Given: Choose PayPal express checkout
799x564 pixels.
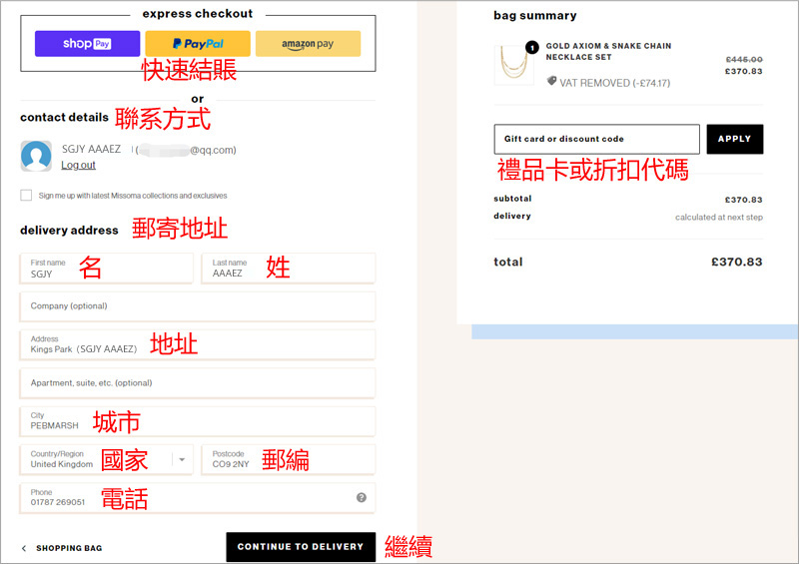Looking at the screenshot, I should pos(198,44).
